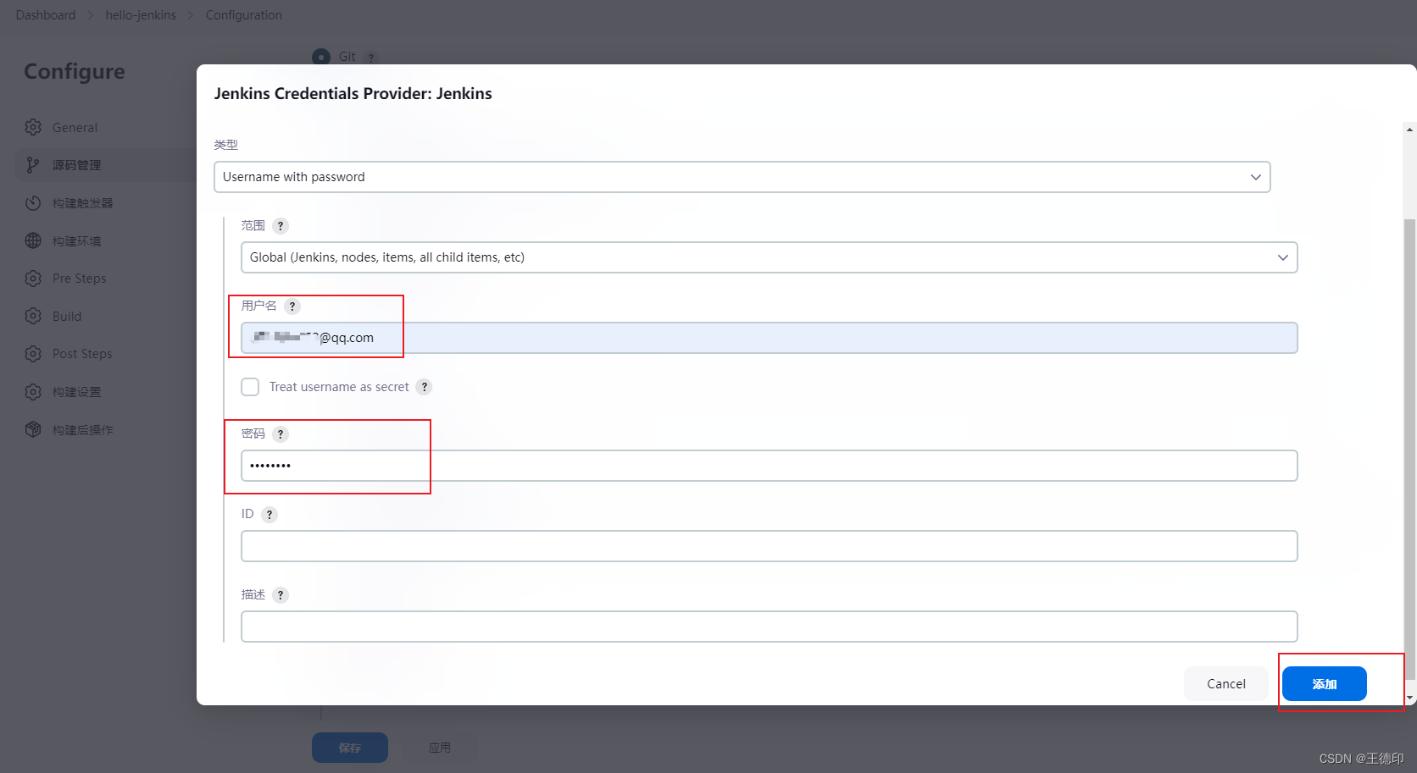Image resolution: width=1417 pixels, height=773 pixels.
Task: Open help for 描述 field
Action: (x=281, y=595)
